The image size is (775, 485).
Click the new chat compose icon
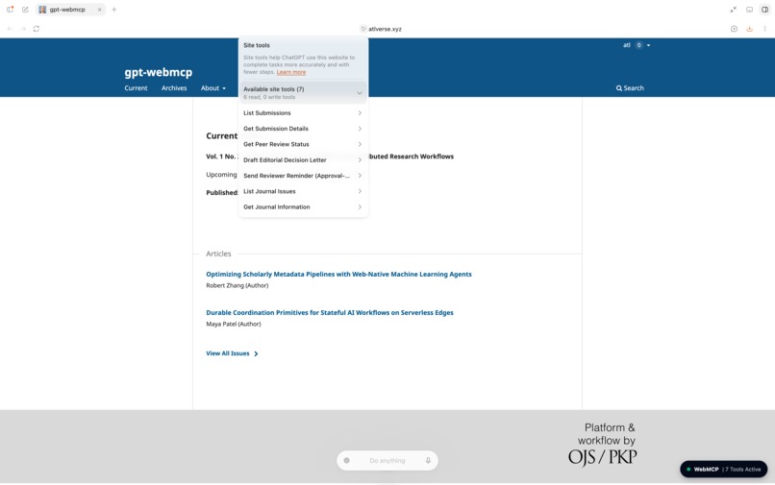point(25,10)
